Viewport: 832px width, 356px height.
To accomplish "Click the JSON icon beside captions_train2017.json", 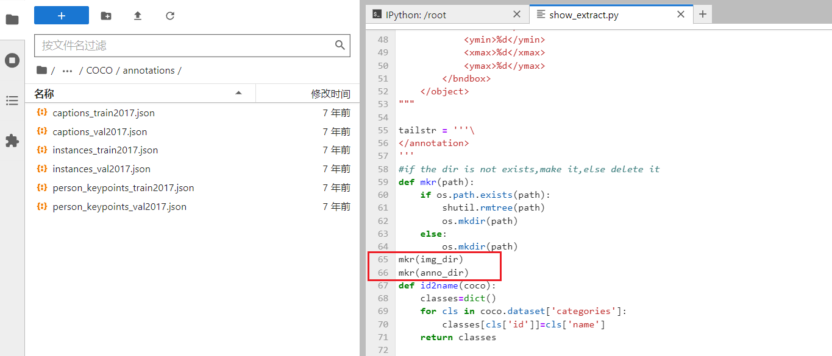I will [x=41, y=113].
